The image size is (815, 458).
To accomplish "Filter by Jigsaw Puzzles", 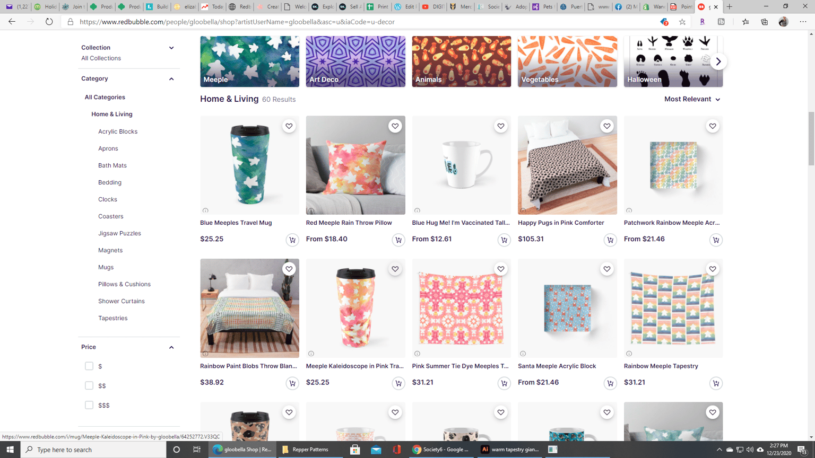I will pyautogui.click(x=119, y=233).
